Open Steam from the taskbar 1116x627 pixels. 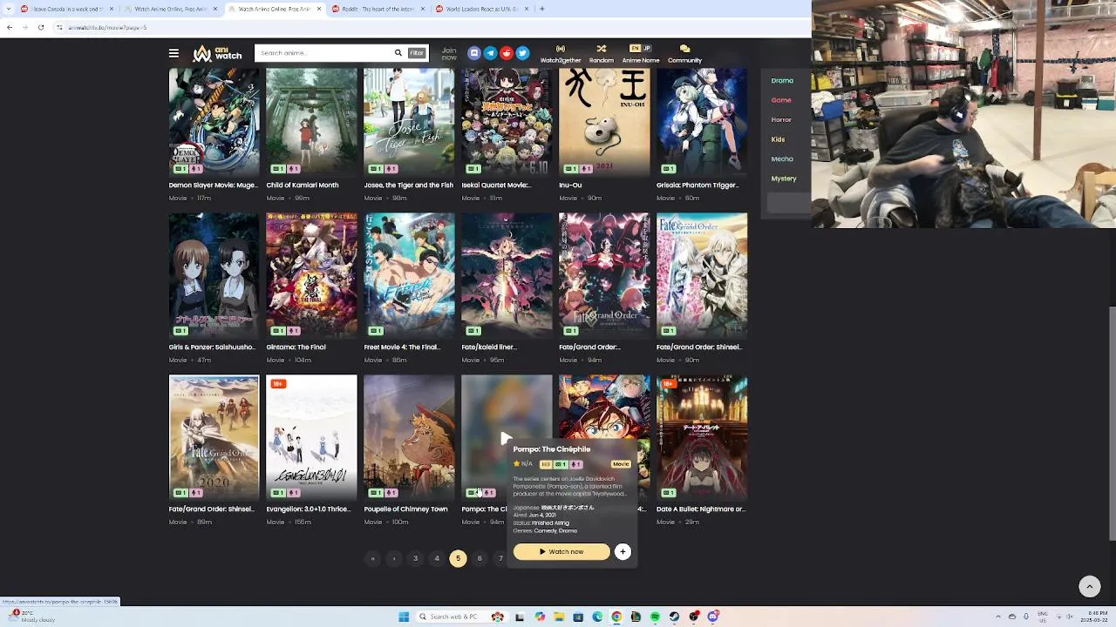coord(674,617)
